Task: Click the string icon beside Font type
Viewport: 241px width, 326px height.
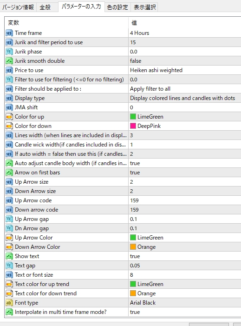Action: (9, 303)
